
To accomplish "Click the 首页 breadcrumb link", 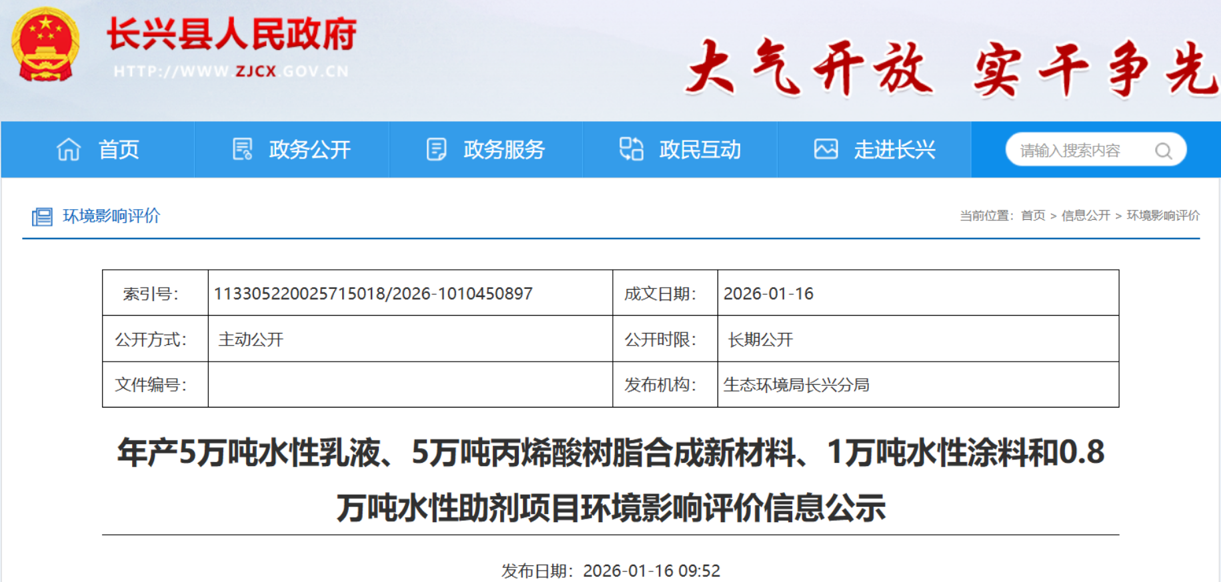I will click(x=1033, y=216).
